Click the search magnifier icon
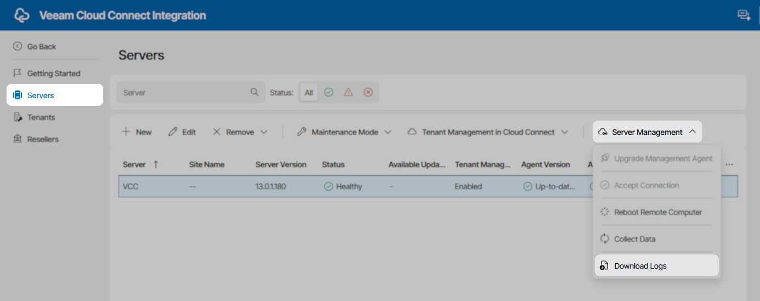 pyautogui.click(x=254, y=92)
